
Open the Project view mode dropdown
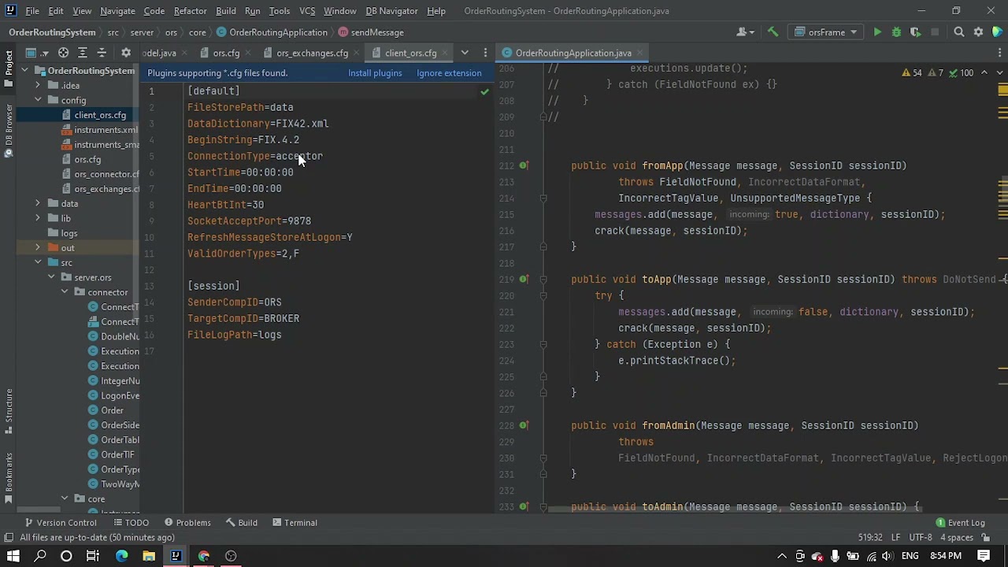pyautogui.click(x=37, y=53)
